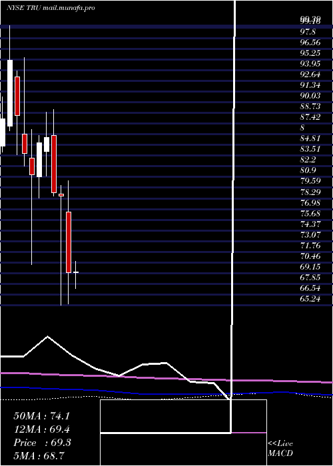
Task: Select the 95.25 price axis label
Action: click(310, 53)
